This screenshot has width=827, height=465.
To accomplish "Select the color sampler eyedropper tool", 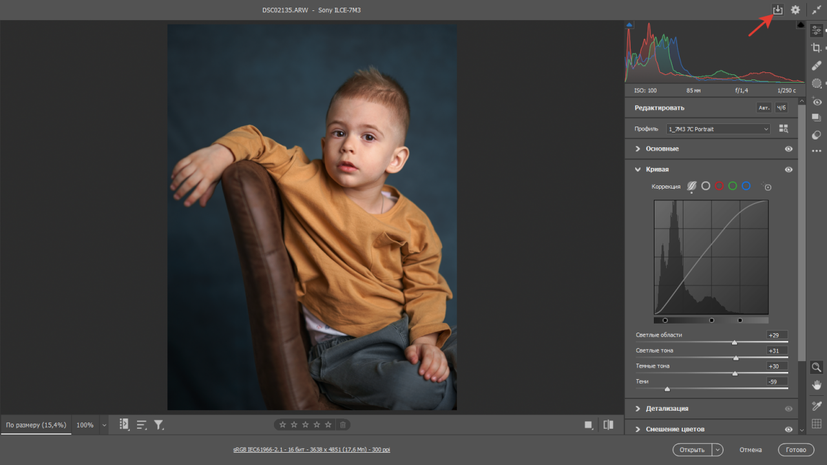I will coord(817,406).
